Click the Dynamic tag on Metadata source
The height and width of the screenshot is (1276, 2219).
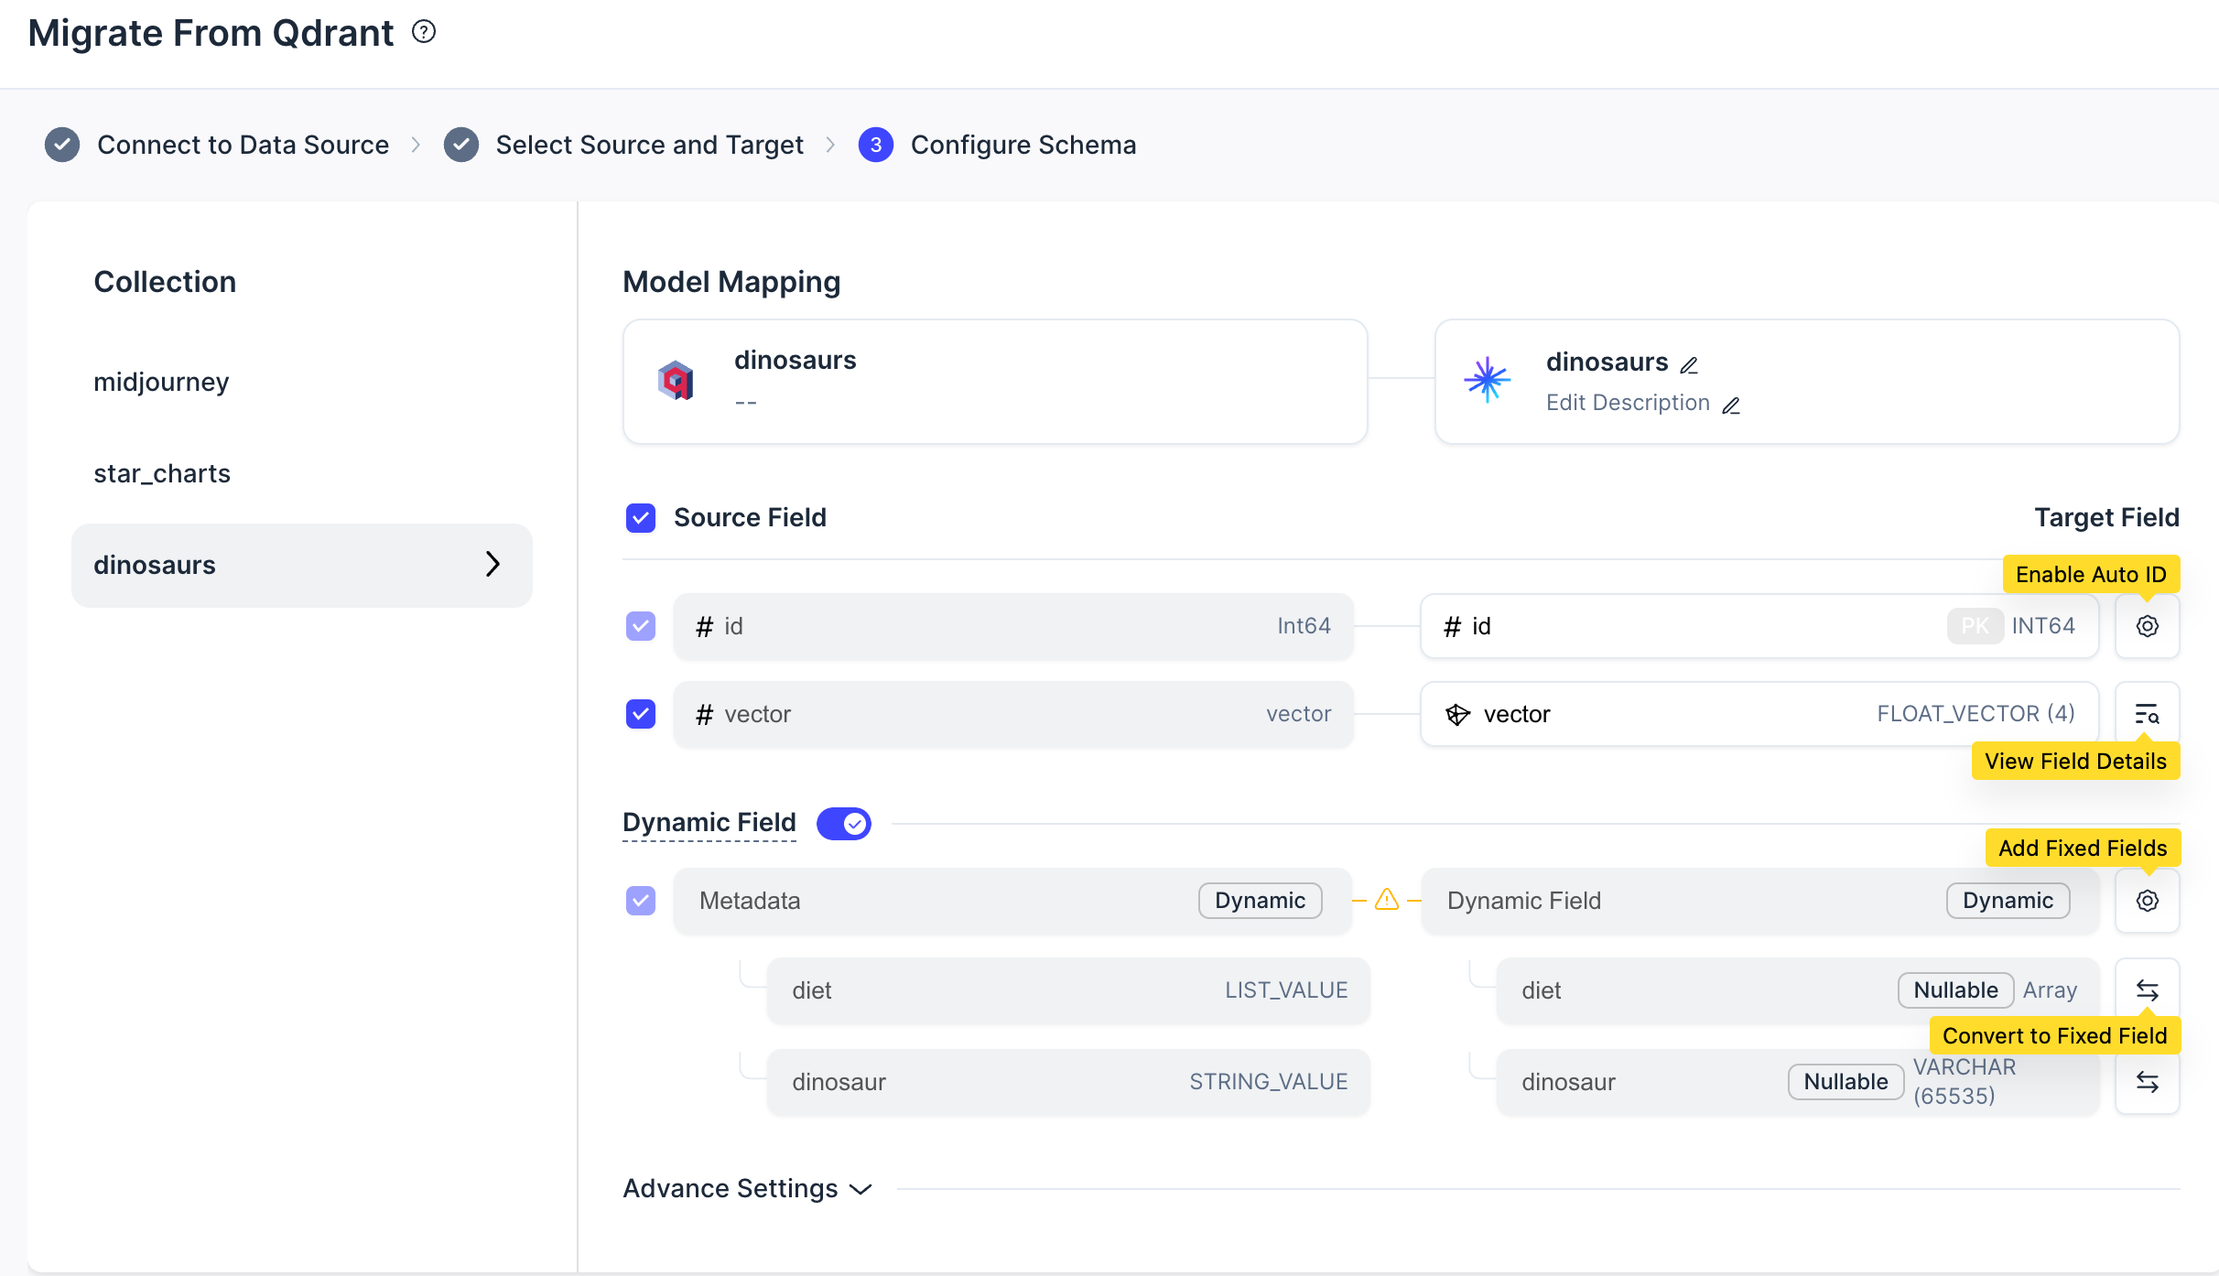1260,901
